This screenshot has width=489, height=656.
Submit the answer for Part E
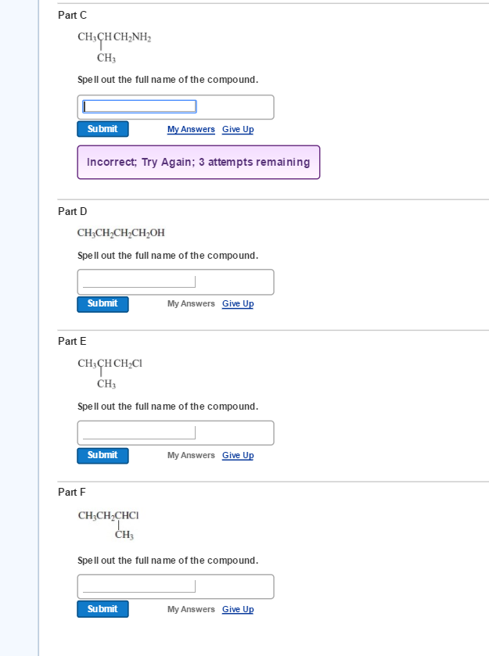tap(102, 455)
